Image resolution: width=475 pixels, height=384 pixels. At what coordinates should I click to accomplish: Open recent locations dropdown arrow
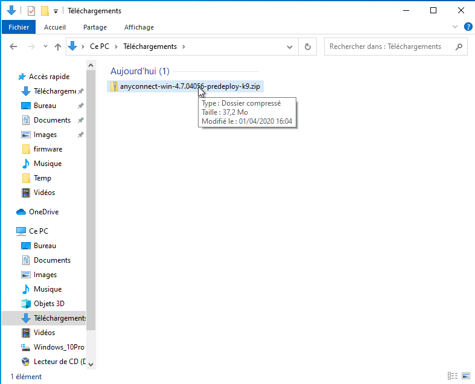[x=45, y=46]
